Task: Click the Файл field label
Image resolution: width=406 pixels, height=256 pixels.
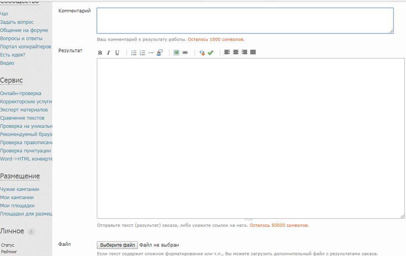Action: (x=64, y=244)
